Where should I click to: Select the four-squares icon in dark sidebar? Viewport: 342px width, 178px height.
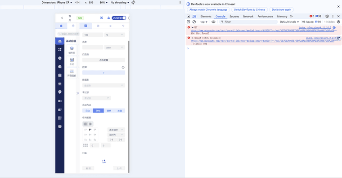click(x=60, y=50)
